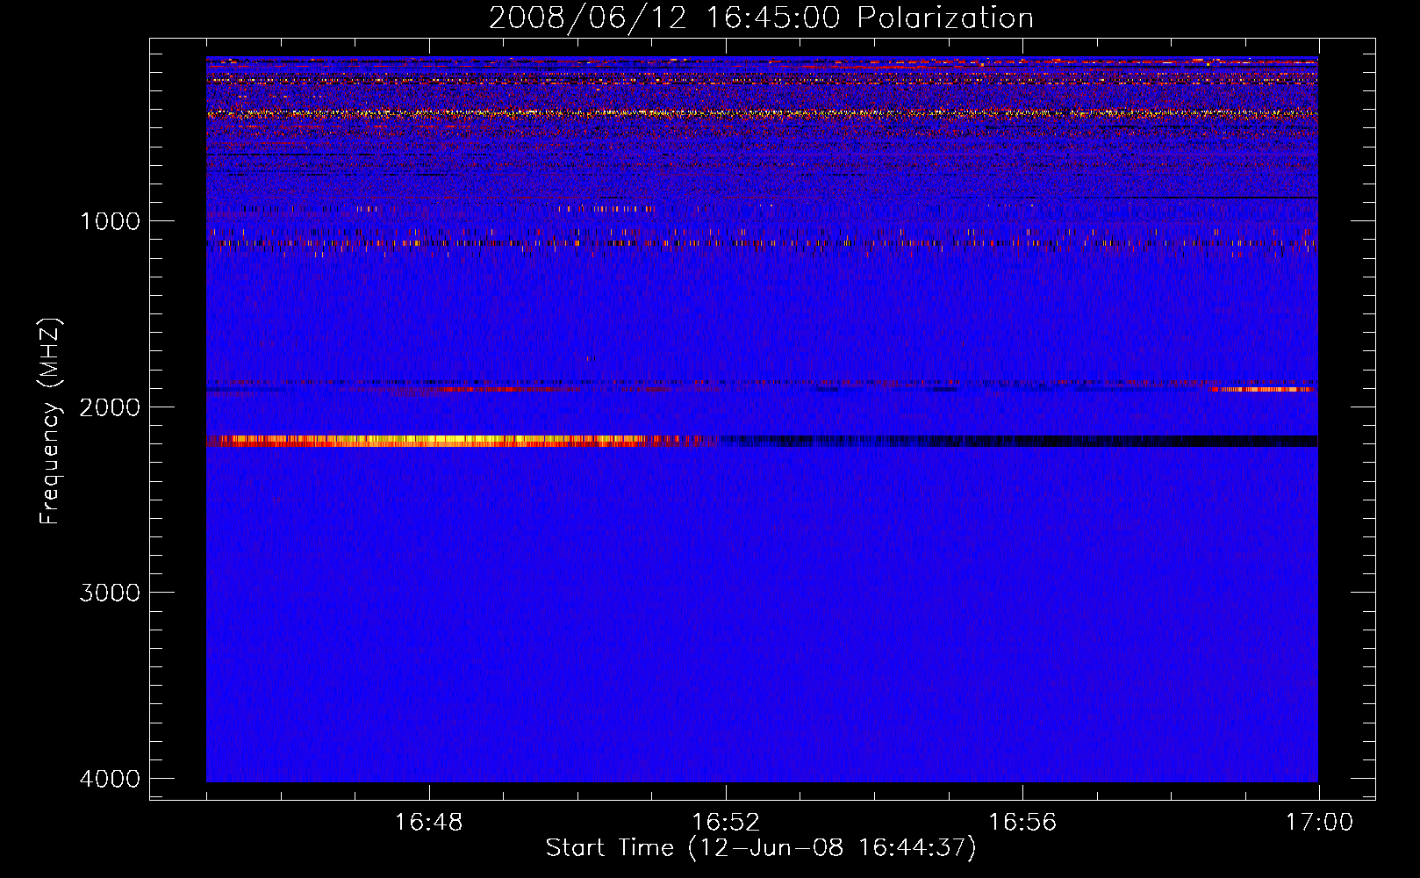Click the plot title "2008/06/12 16:45:00 Polarization"

pyautogui.click(x=761, y=18)
